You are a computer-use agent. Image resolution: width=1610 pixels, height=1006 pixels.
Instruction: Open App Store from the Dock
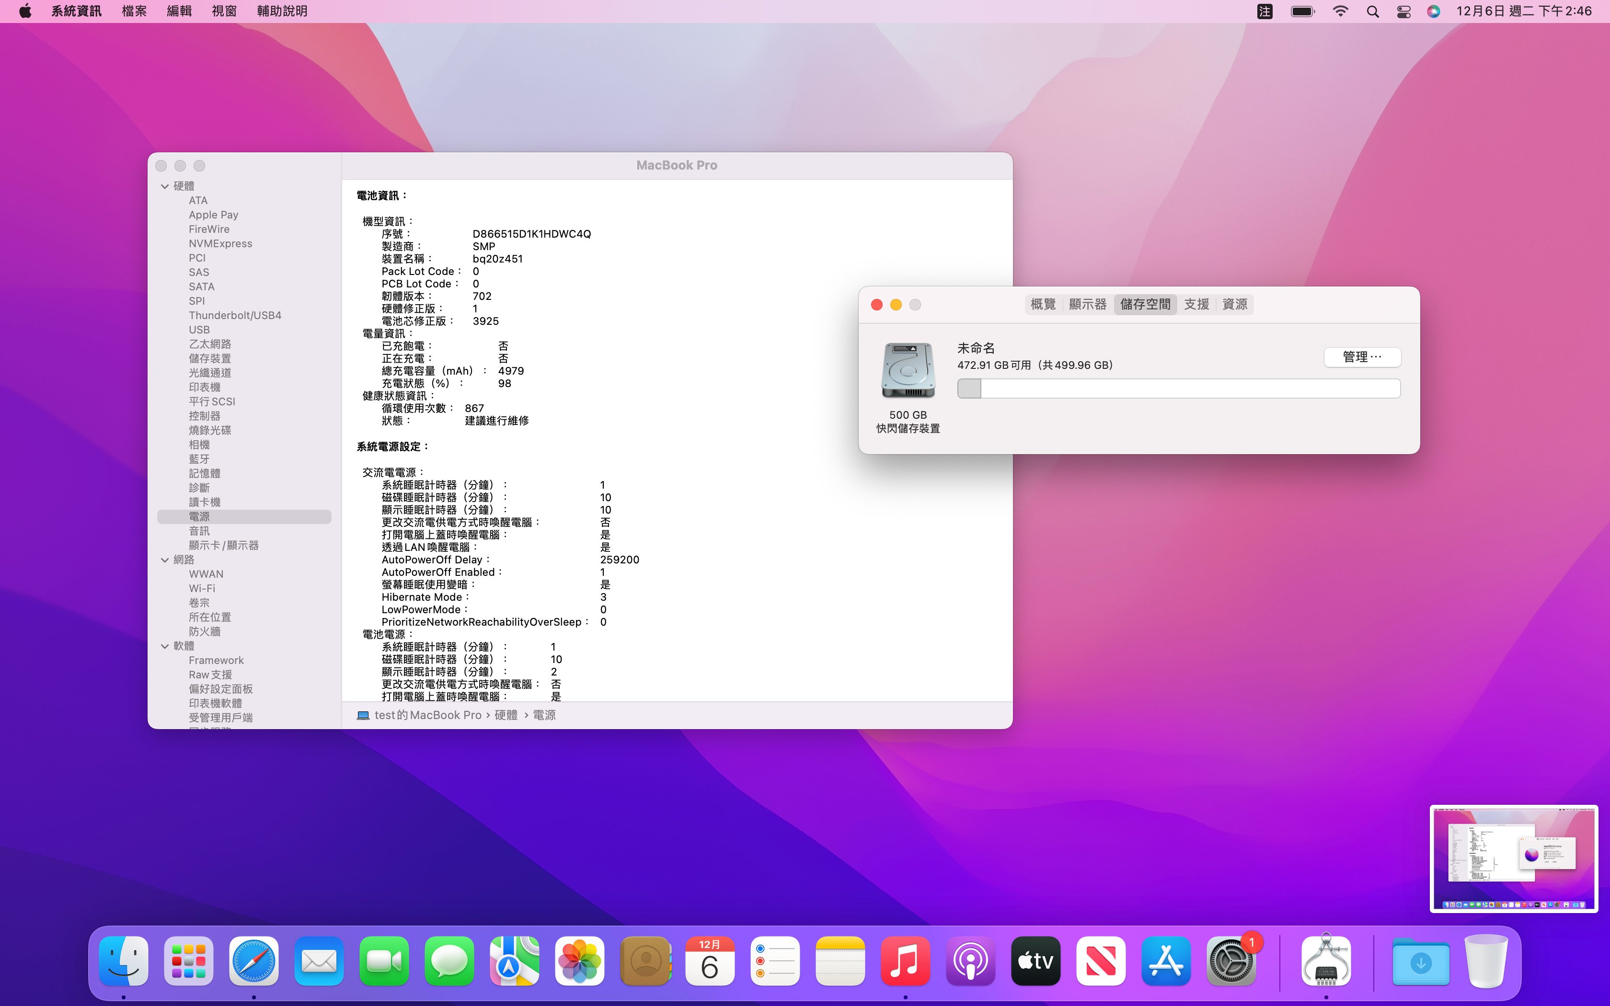[1167, 961]
